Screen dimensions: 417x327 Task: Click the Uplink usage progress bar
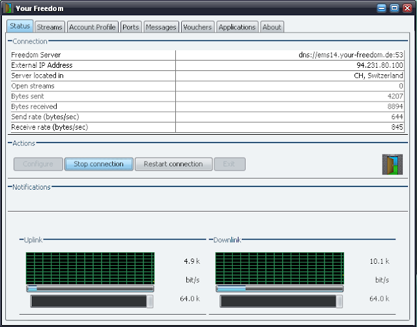pos(90,289)
